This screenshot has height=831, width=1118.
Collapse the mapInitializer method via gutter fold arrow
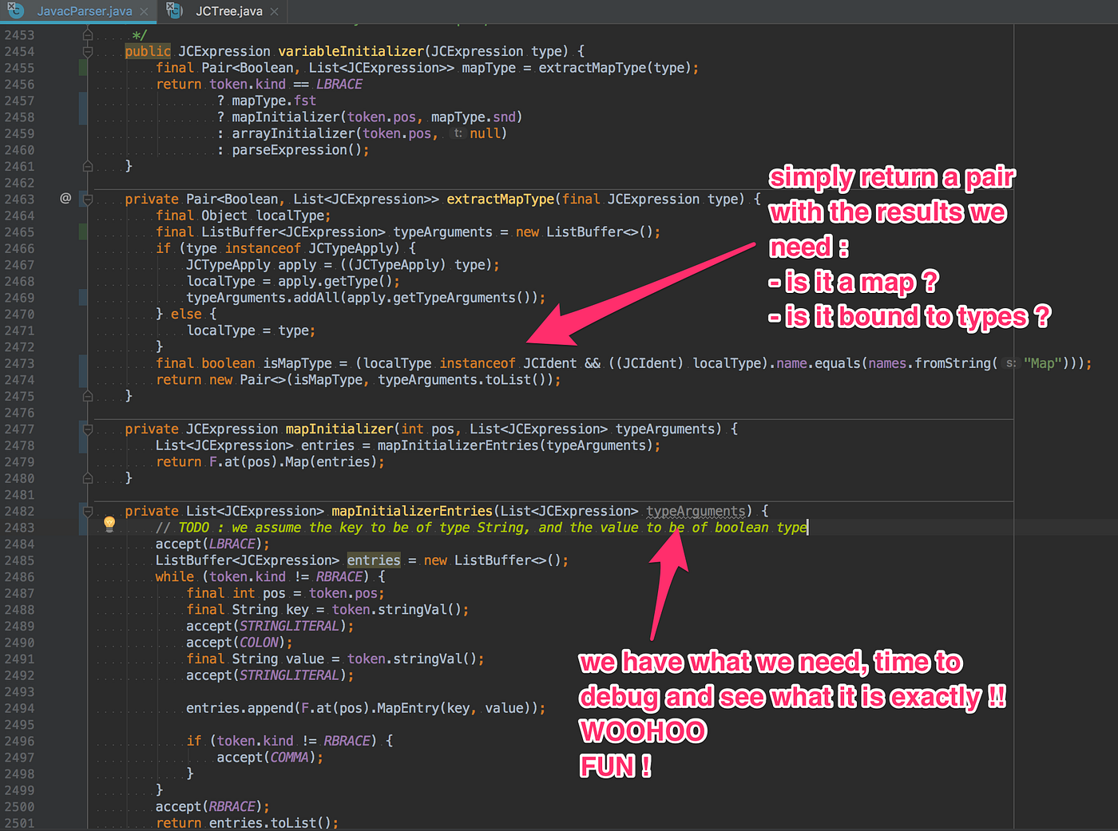[86, 428]
